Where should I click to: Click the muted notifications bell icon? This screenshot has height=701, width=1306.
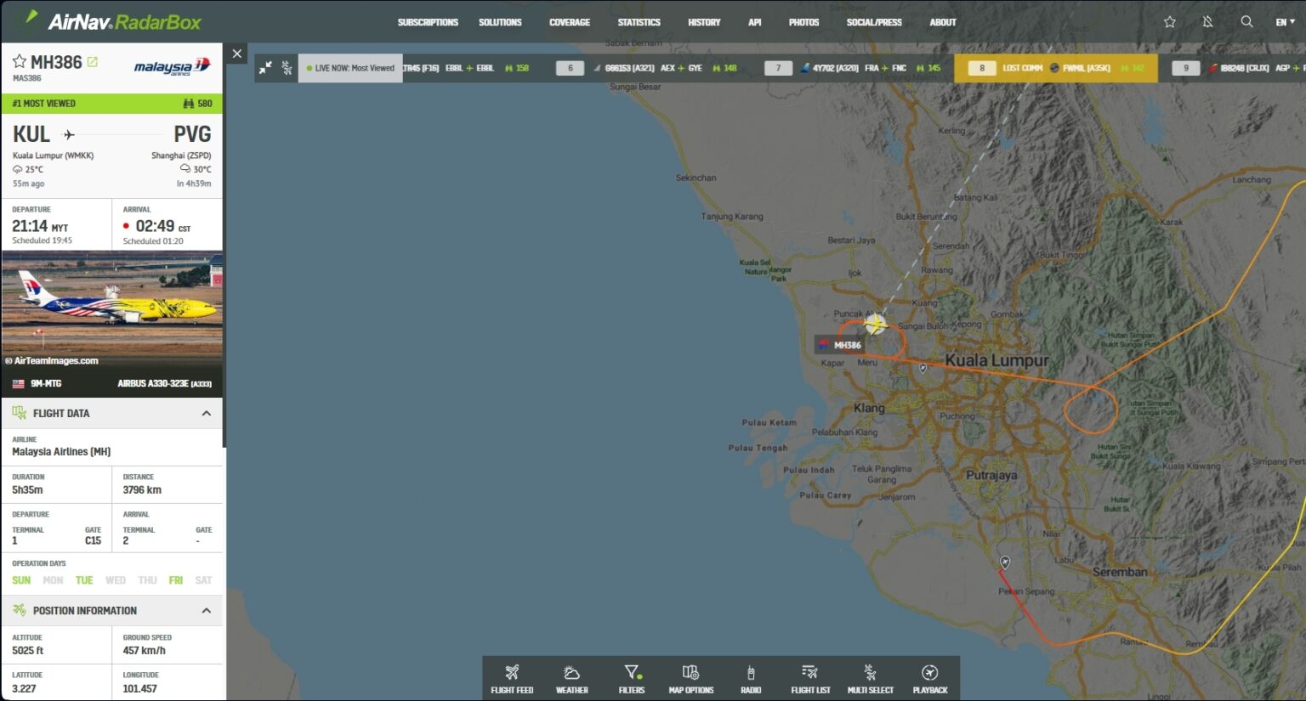(x=1207, y=22)
